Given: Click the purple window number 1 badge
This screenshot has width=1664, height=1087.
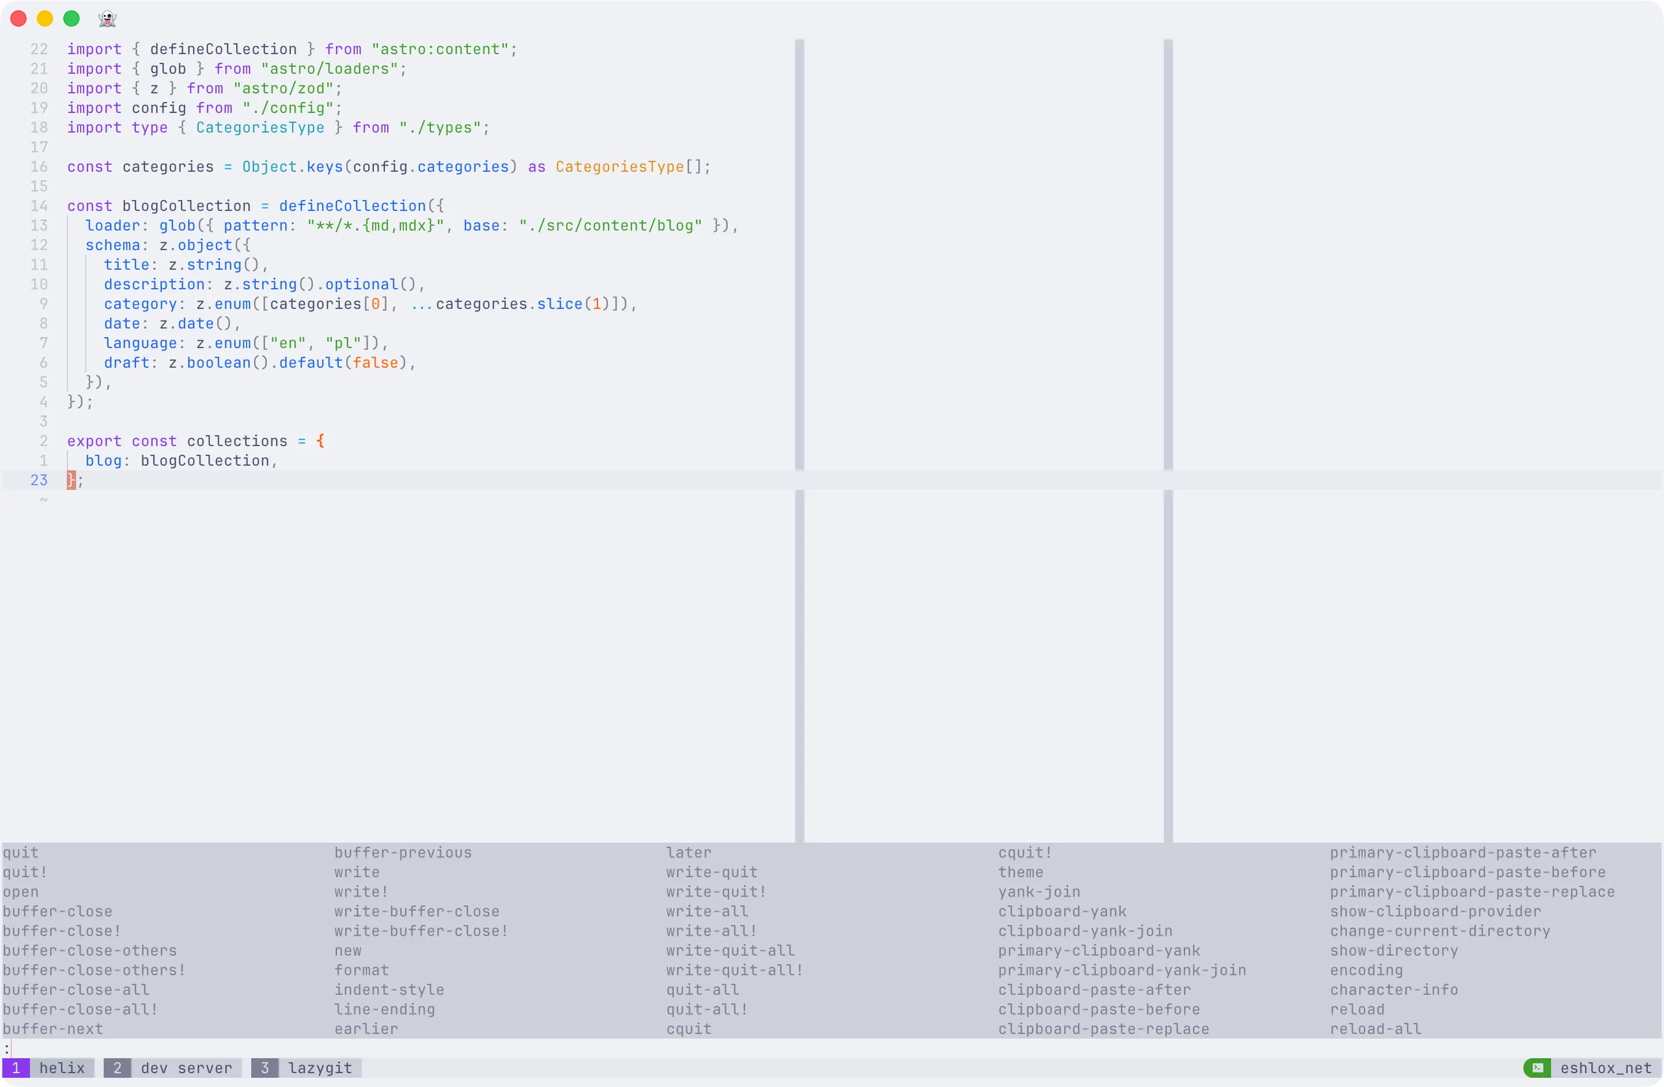Looking at the screenshot, I should click(16, 1067).
